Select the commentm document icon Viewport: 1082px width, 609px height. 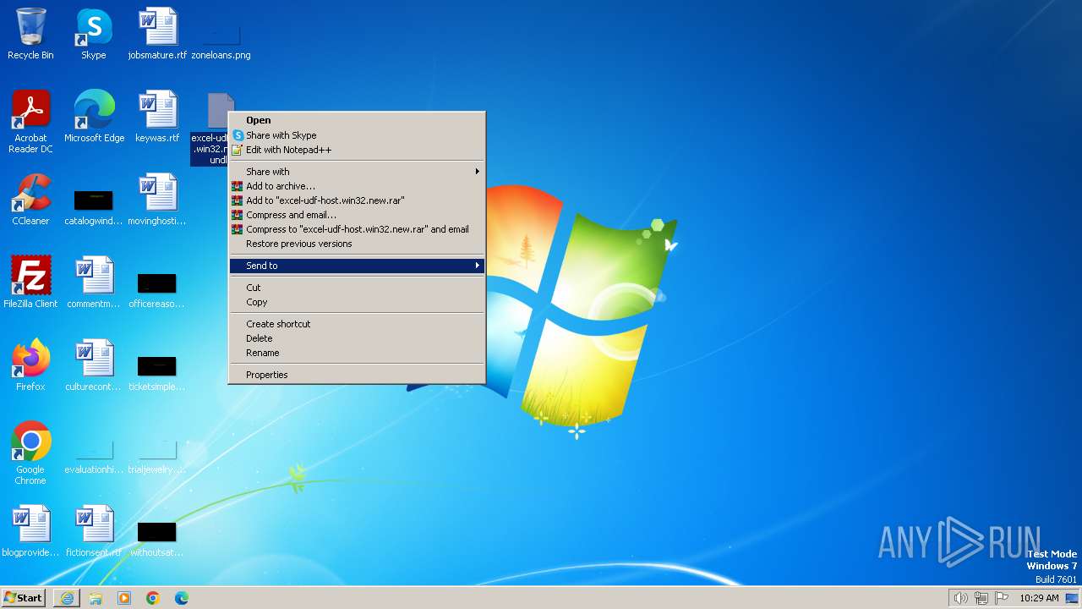click(x=94, y=283)
